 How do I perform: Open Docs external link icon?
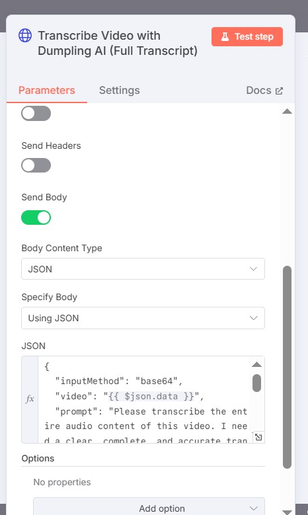[279, 91]
